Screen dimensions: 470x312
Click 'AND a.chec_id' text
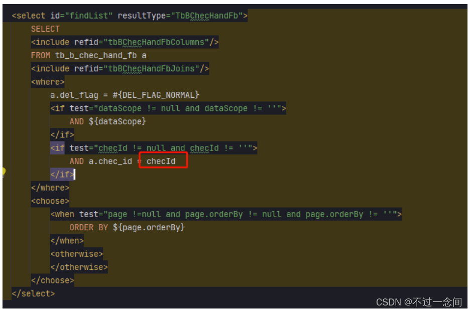[x=101, y=161]
